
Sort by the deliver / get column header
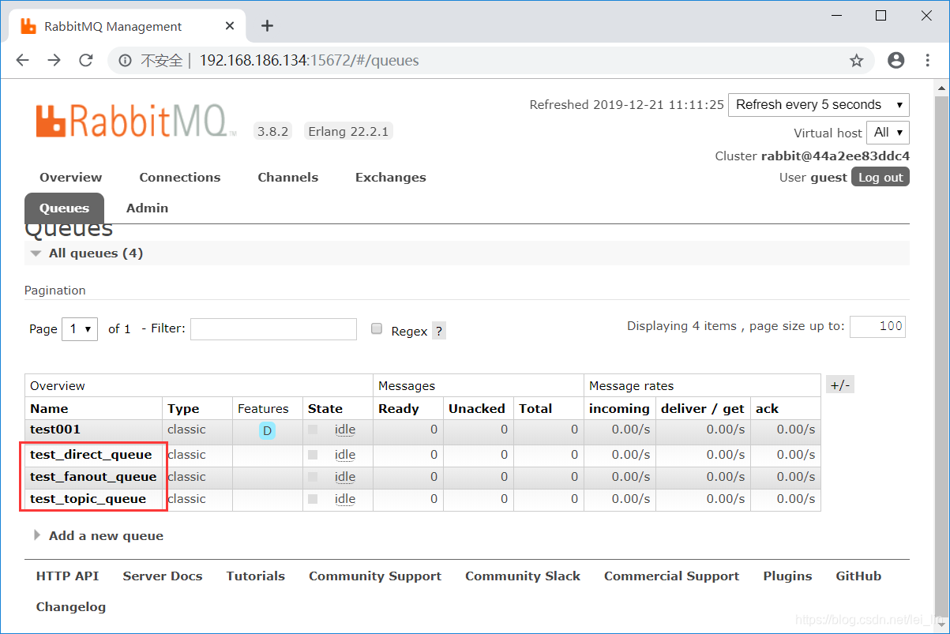point(703,409)
